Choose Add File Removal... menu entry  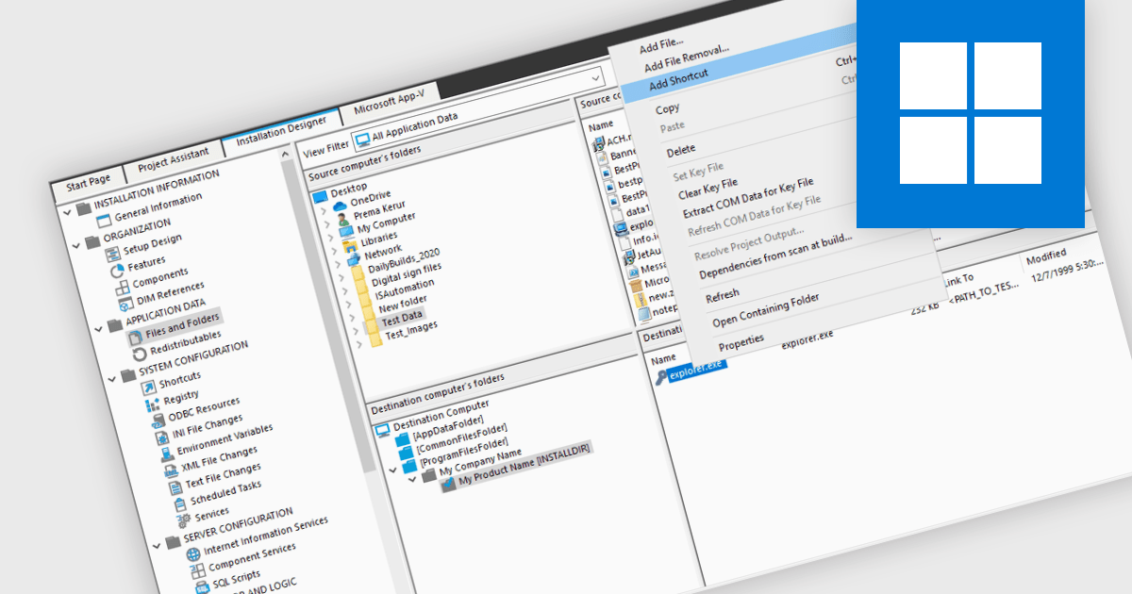[x=686, y=58]
